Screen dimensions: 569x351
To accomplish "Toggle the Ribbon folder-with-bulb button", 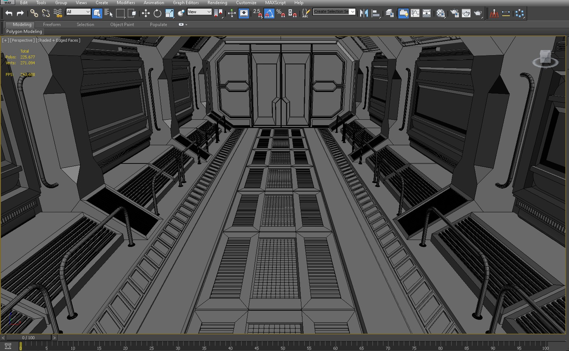I will coord(403,13).
